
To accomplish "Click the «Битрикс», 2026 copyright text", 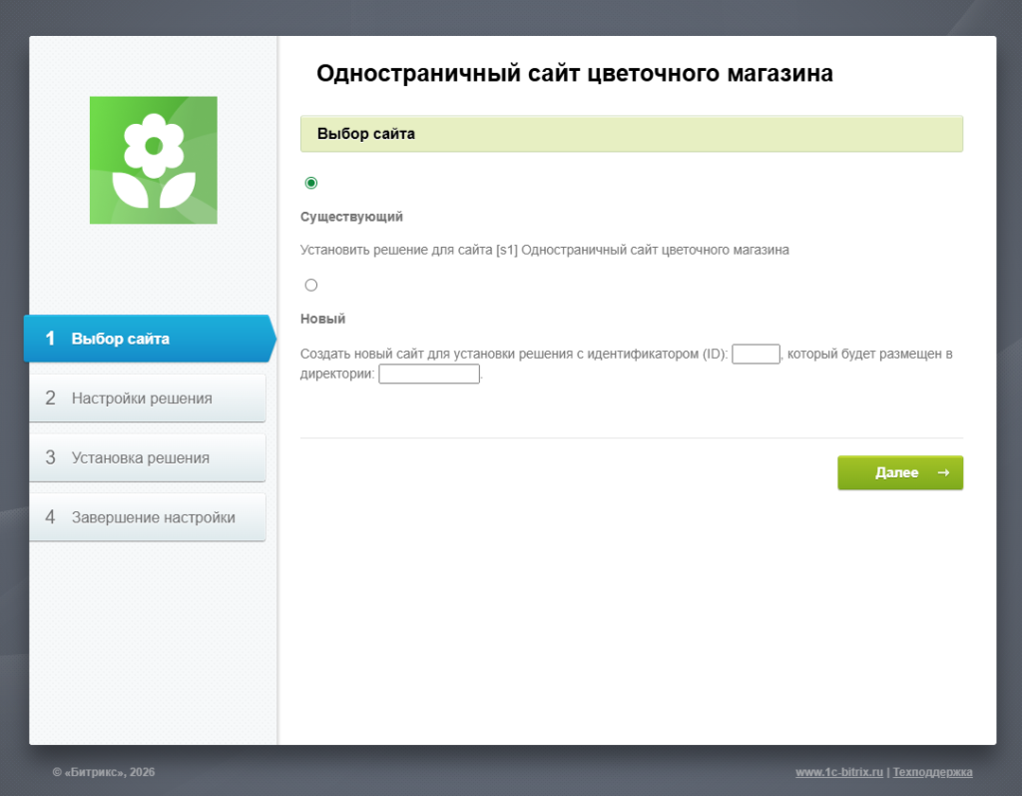I will [x=104, y=772].
